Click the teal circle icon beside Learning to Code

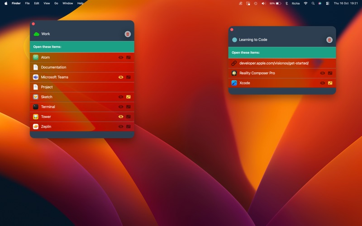coord(234,40)
